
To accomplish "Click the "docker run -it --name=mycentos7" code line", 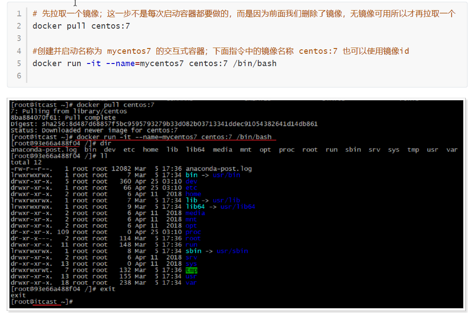I will [x=155, y=63].
